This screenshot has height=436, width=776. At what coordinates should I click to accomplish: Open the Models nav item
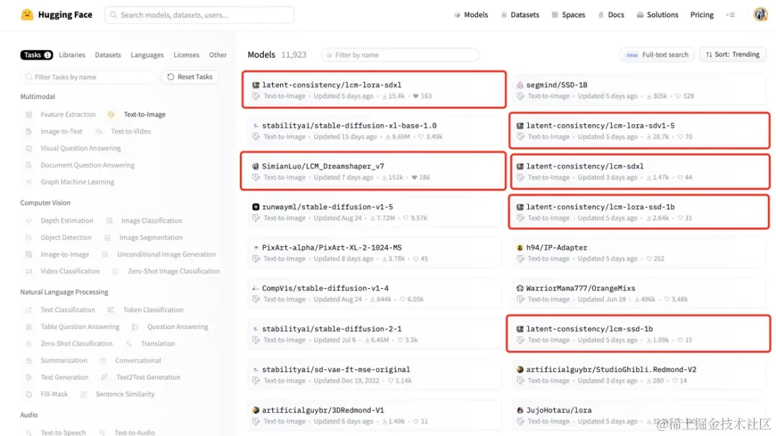click(471, 15)
